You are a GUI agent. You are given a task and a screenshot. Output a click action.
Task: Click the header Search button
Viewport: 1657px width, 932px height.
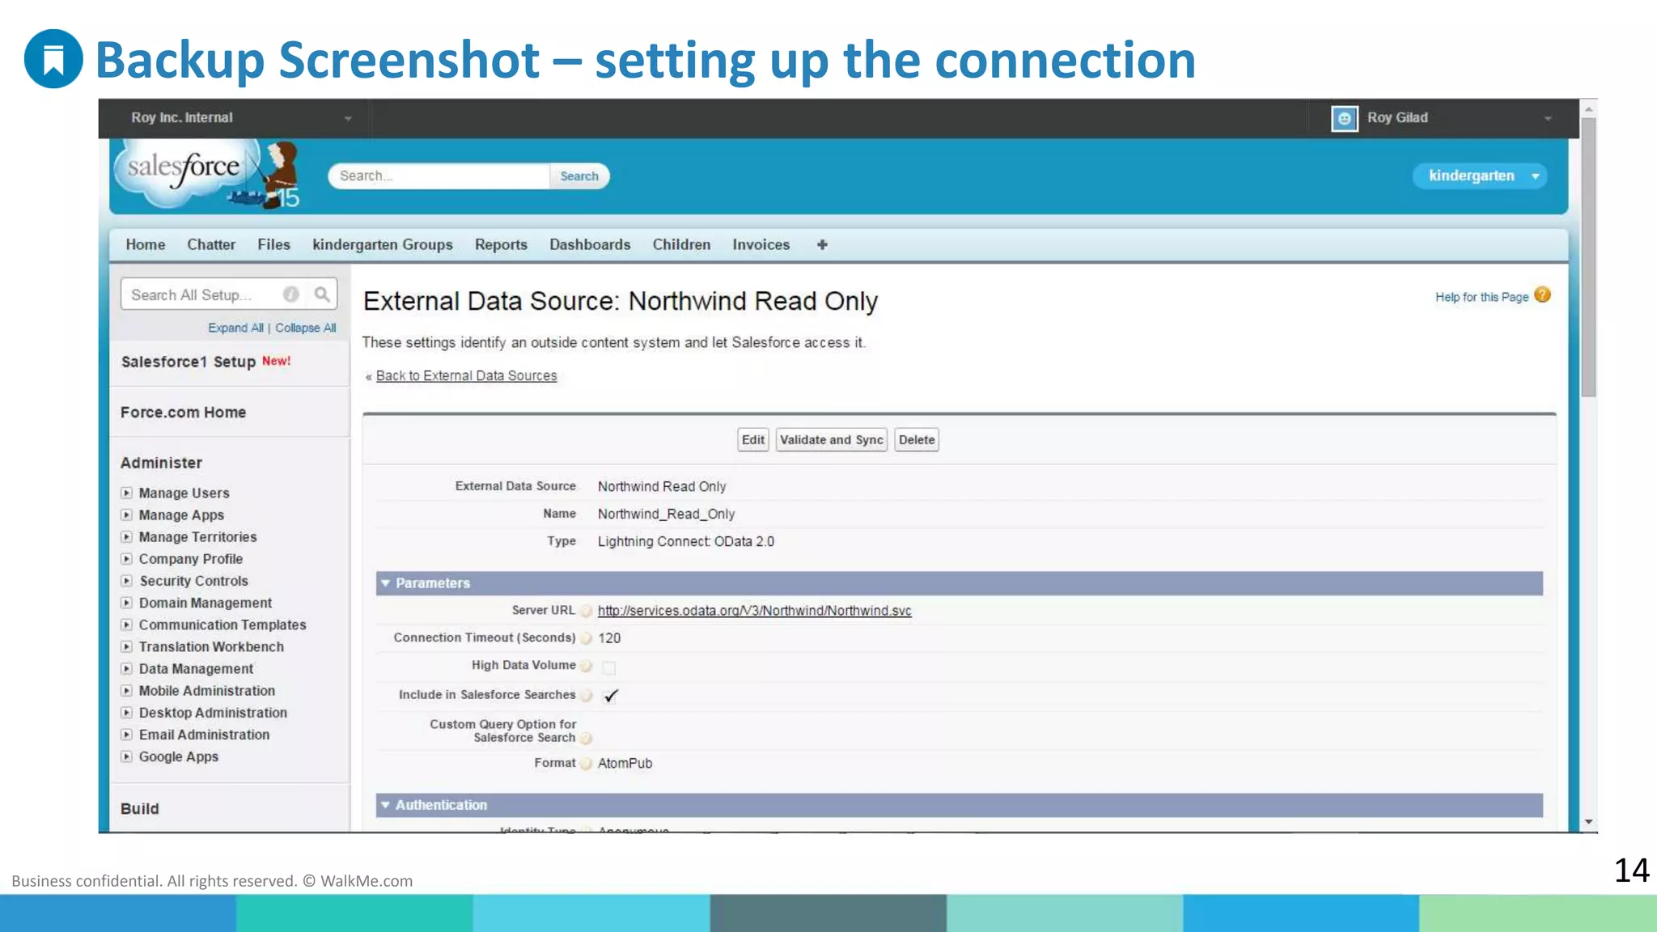(579, 176)
